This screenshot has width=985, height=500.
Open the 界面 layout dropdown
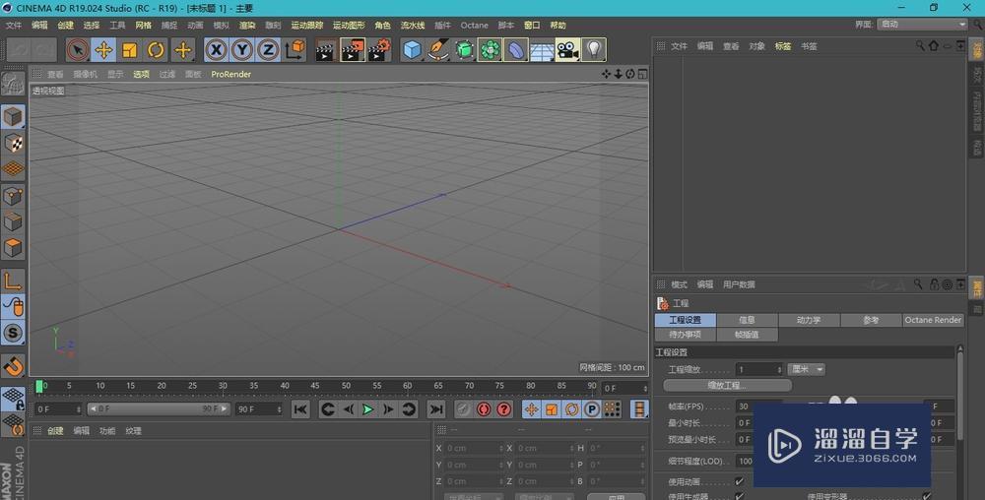922,24
